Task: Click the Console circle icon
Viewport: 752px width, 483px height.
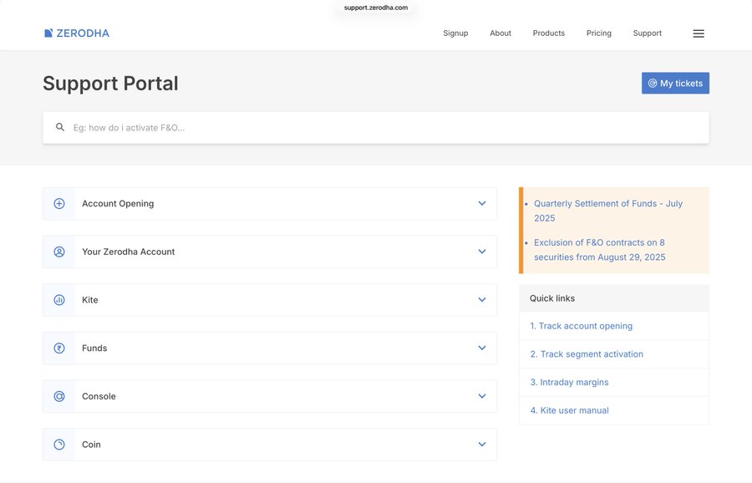Action: (x=59, y=396)
